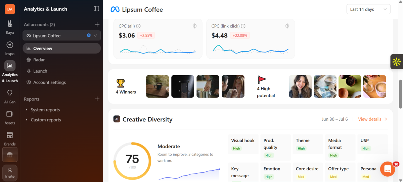Open high potential thumbnail of cup and saucer
Image resolution: width=403 pixels, height=182 pixels.
pyautogui.click(x=325, y=86)
